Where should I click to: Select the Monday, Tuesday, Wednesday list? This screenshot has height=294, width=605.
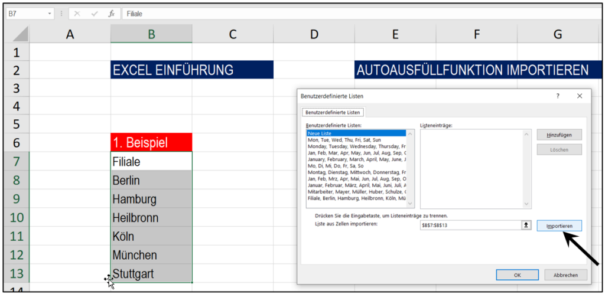tap(356, 146)
